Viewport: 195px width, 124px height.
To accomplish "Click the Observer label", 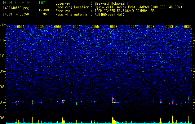I will tap(63, 3).
